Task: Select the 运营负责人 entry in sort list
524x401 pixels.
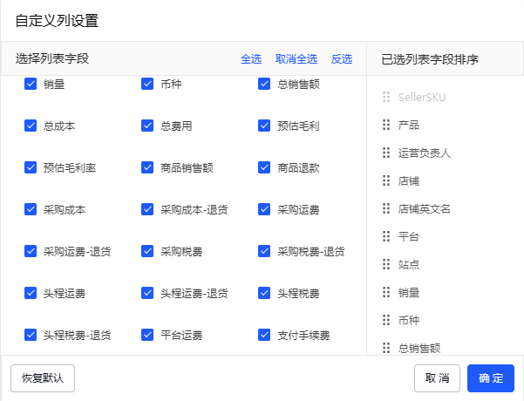Action: (424, 153)
